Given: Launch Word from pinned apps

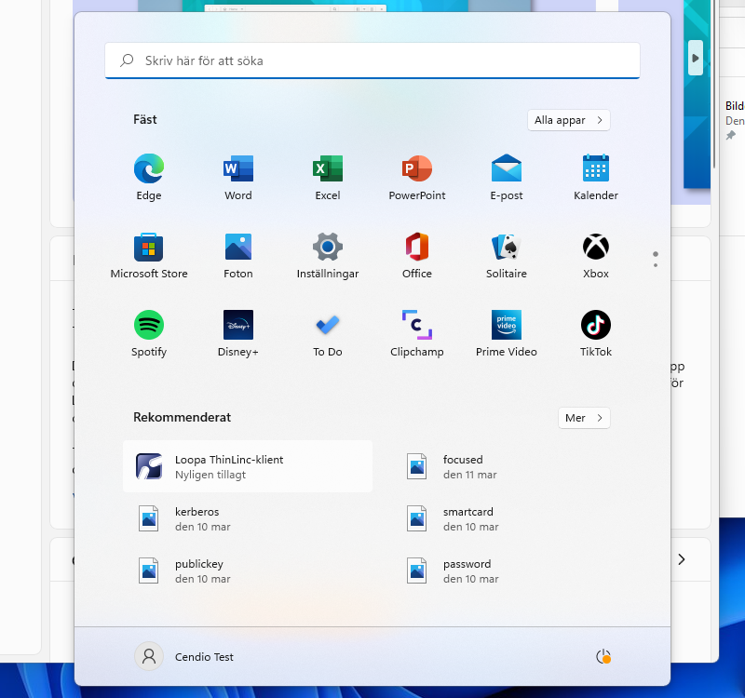Looking at the screenshot, I should click(238, 177).
